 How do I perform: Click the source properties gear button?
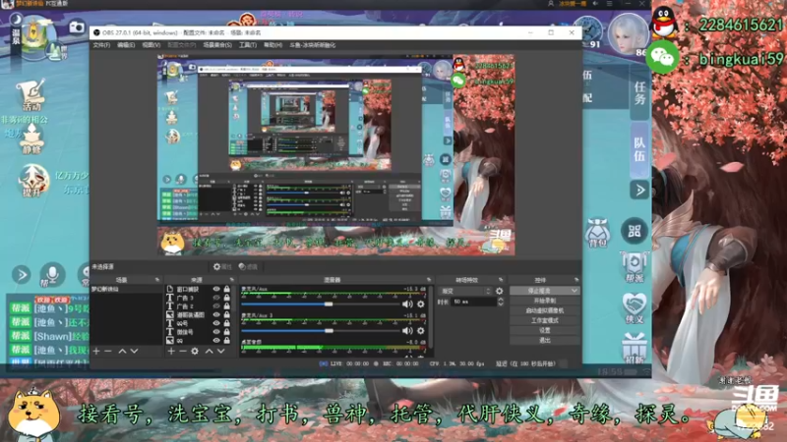(x=222, y=266)
